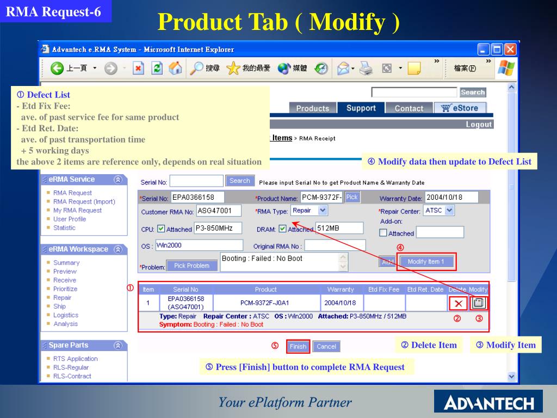Click the Serial No Search button

pyautogui.click(x=240, y=181)
